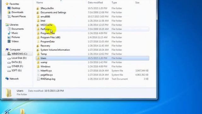Select Computer in navigation pane
Image resolution: width=202 pixels, height=114 pixels.
(x=15, y=49)
